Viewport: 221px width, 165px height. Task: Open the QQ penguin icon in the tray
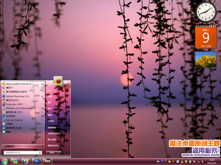click(x=182, y=161)
